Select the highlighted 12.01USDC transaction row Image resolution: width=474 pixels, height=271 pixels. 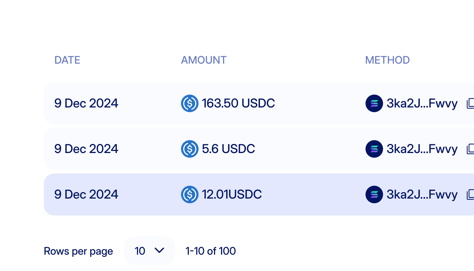coord(259,194)
